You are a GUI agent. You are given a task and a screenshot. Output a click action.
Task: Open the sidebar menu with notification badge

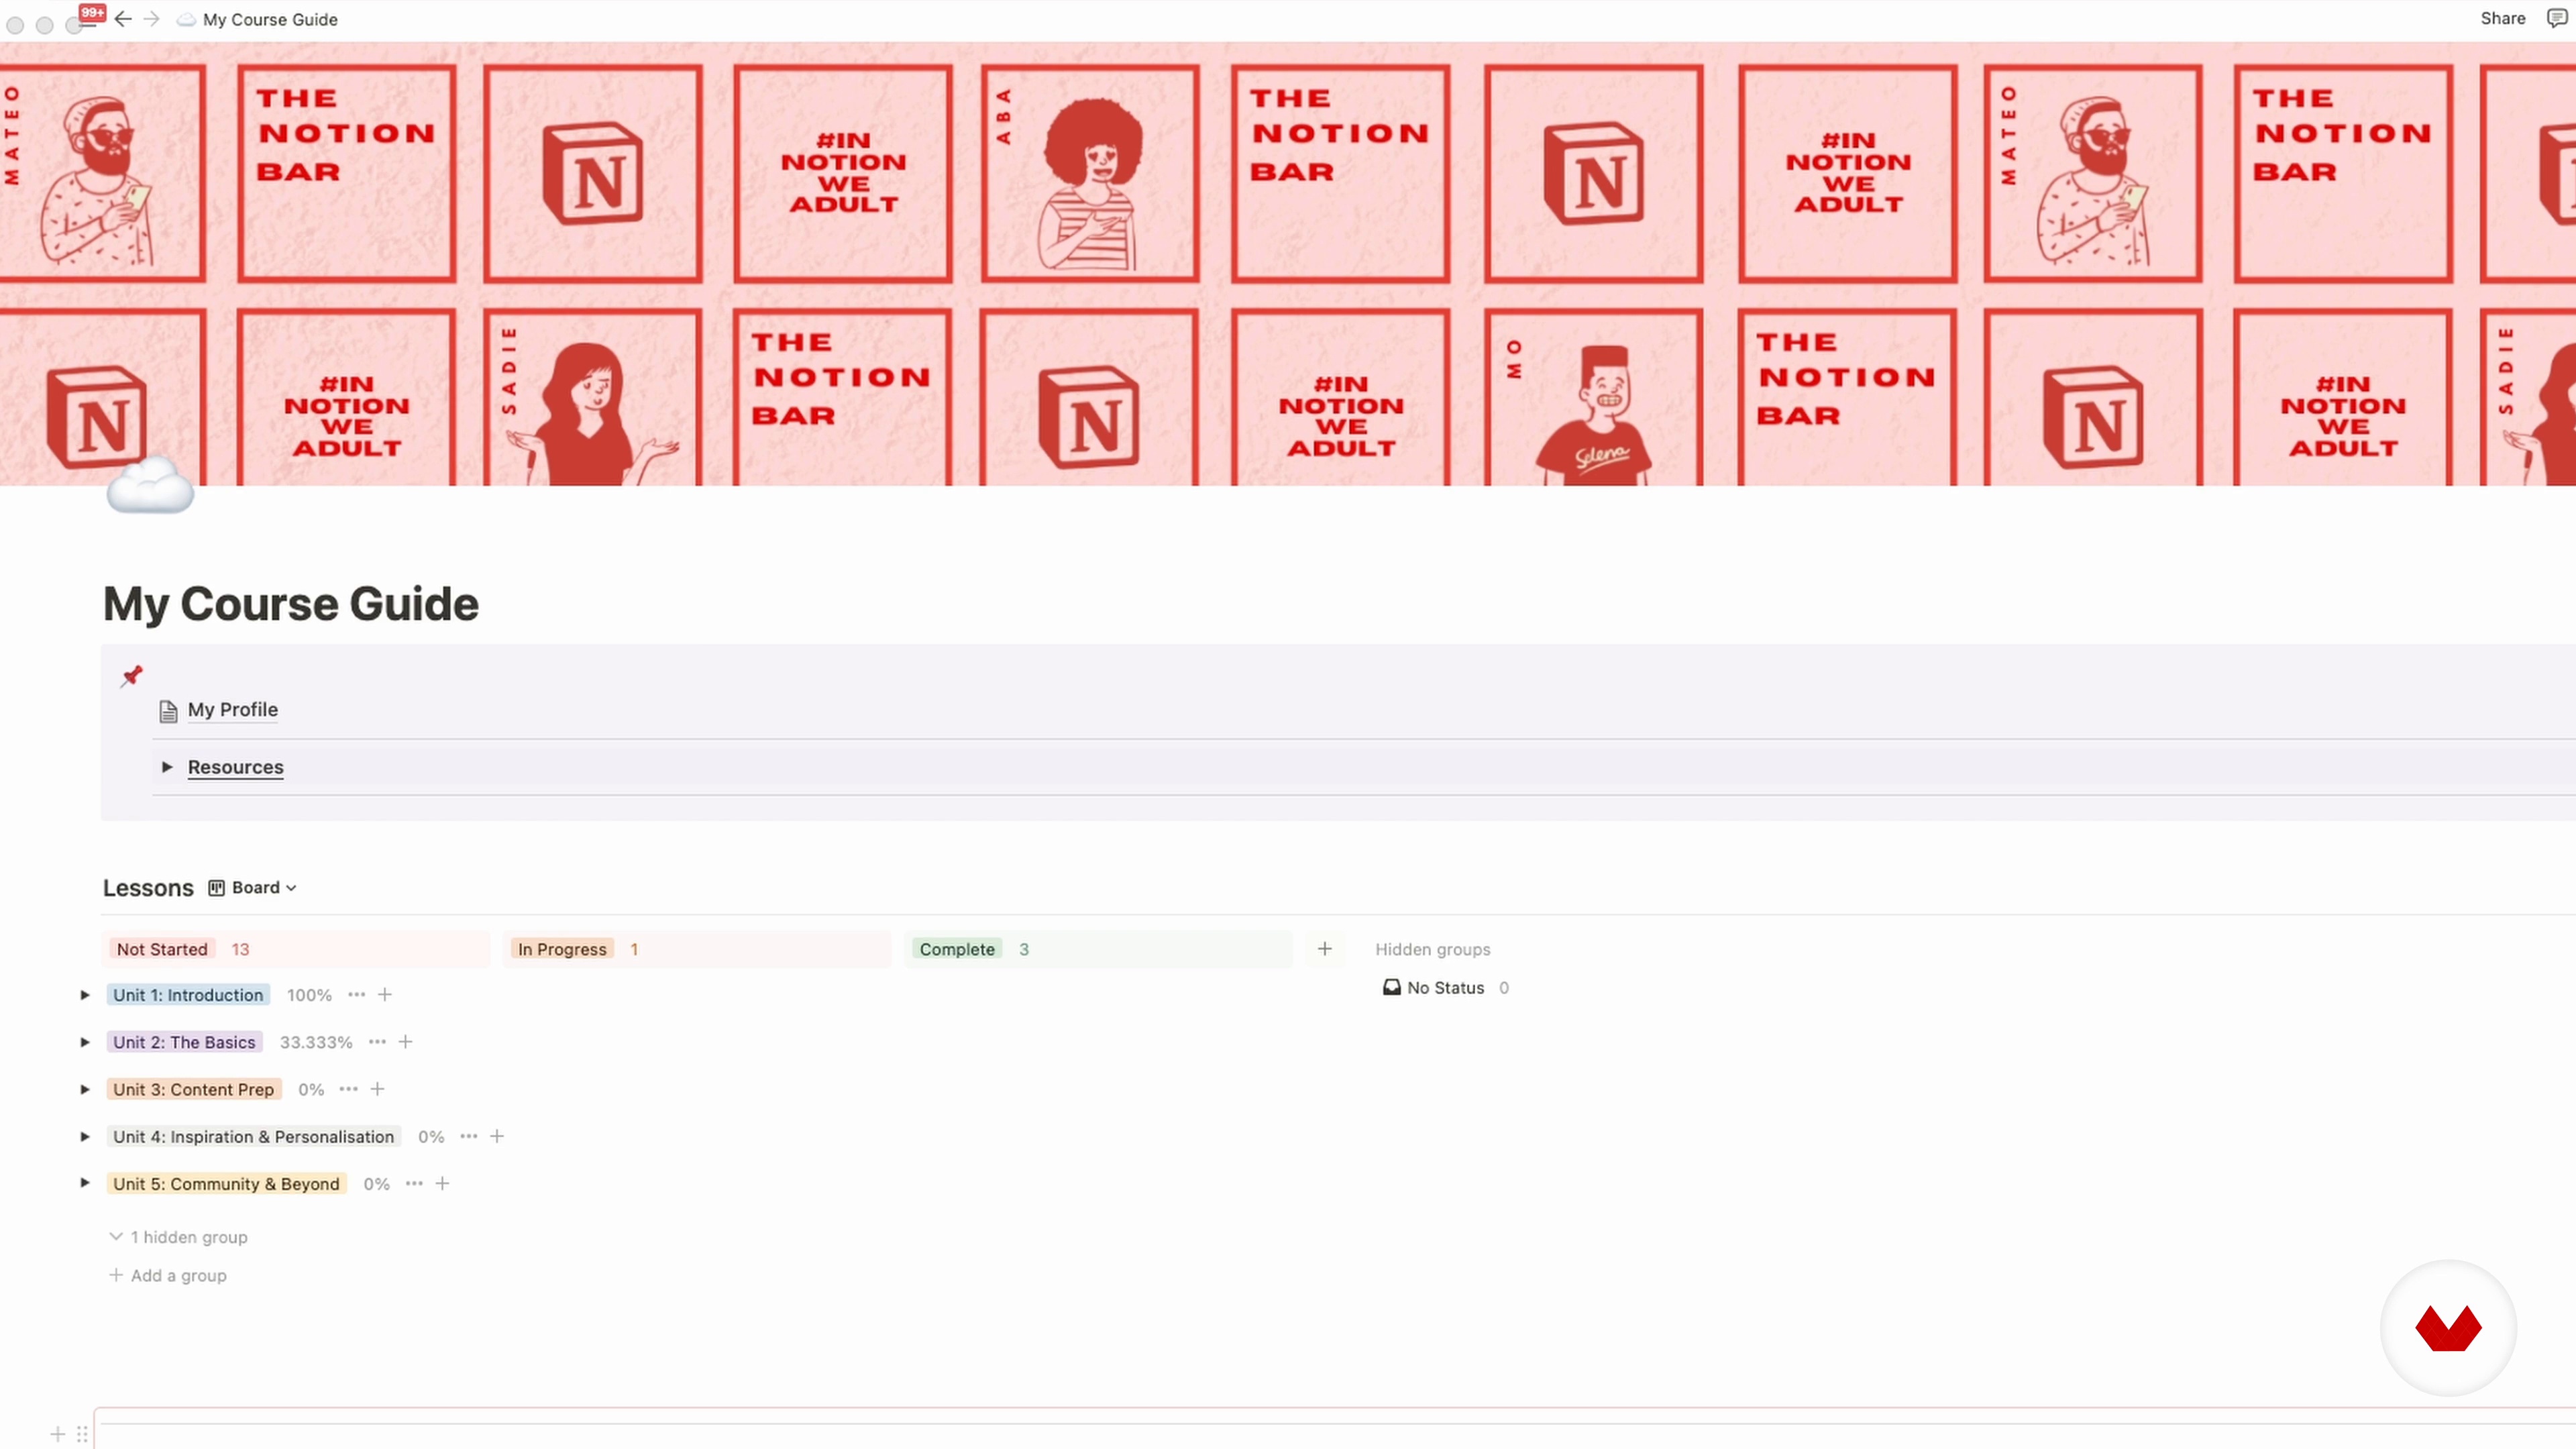pyautogui.click(x=91, y=17)
